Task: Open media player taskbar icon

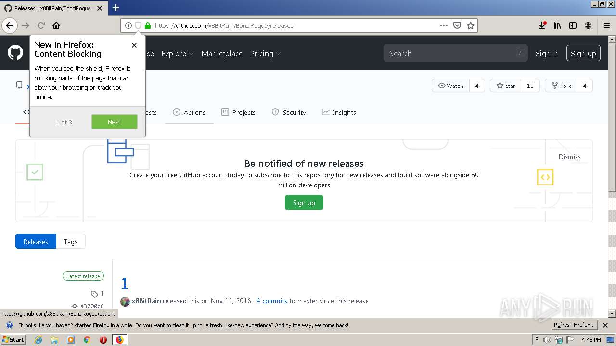Action: 71,340
